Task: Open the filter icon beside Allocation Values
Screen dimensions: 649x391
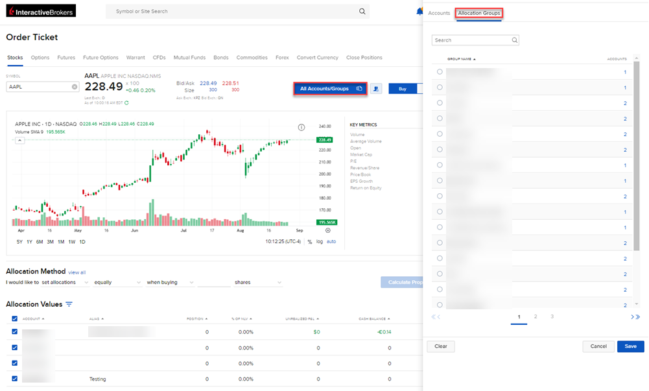Action: click(x=69, y=304)
